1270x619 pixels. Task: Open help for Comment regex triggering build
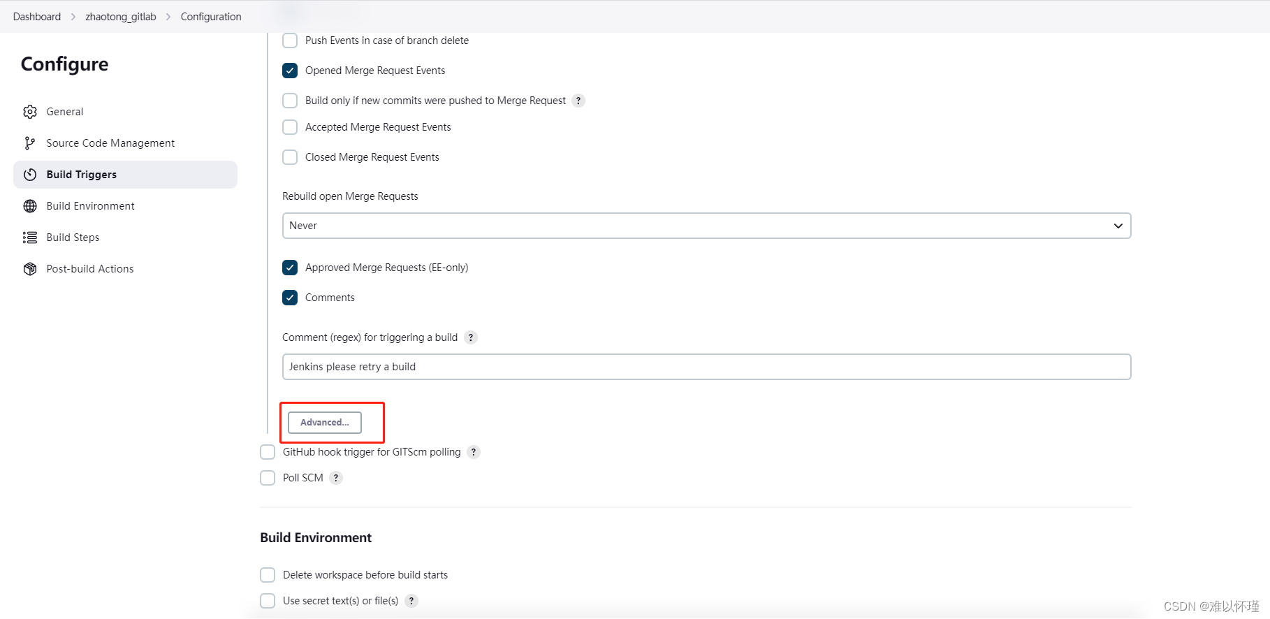click(471, 337)
